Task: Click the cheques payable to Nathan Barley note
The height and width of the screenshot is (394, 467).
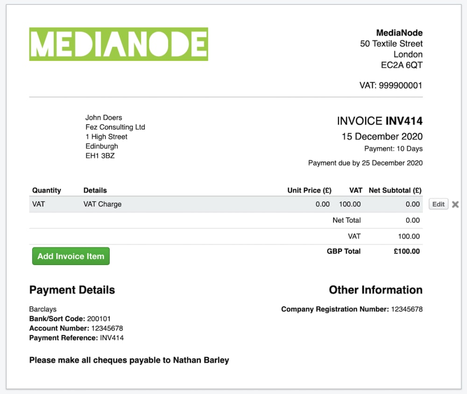Action: click(129, 360)
